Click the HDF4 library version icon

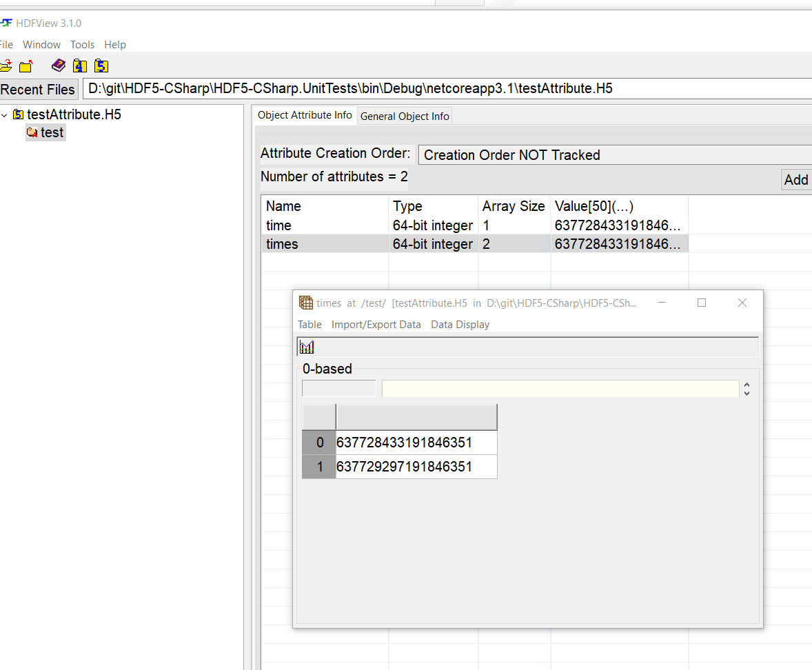coord(80,65)
